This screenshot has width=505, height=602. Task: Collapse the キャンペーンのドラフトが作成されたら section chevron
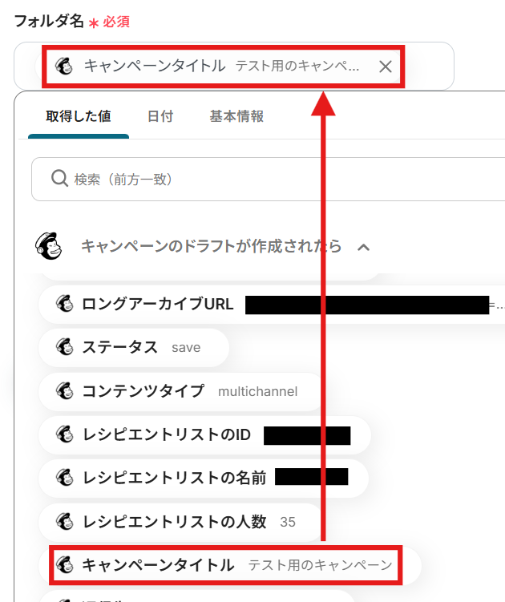coord(363,247)
